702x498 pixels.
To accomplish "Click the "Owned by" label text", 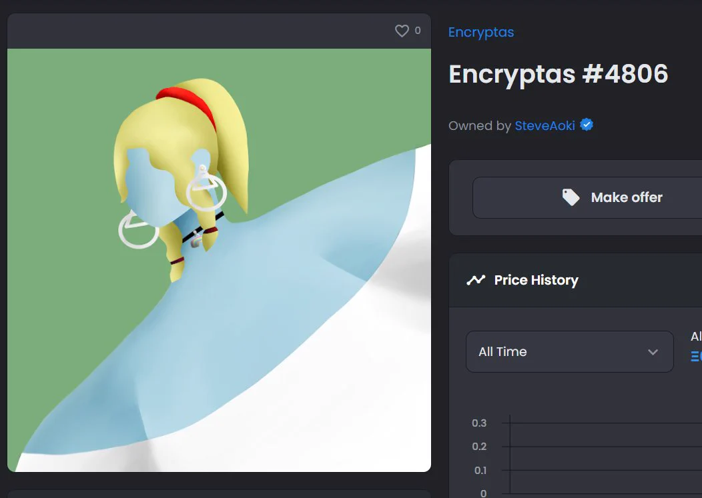I will 480,126.
